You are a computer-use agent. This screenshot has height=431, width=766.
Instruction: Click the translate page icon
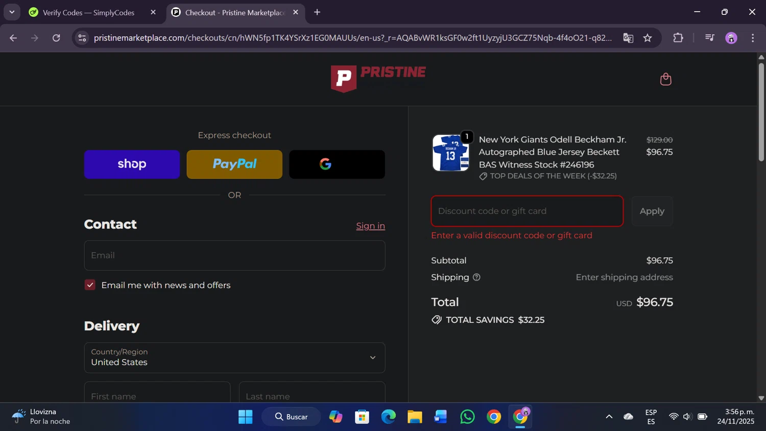(x=628, y=38)
